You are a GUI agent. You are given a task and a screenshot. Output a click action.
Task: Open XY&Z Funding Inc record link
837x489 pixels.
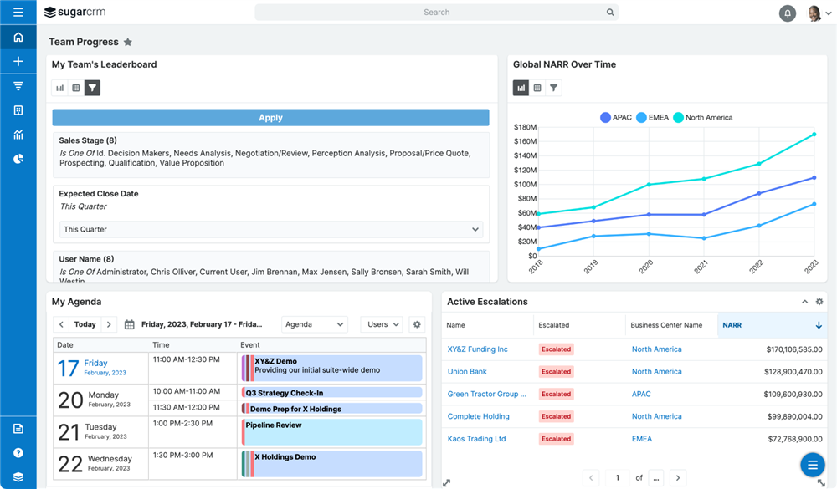(x=478, y=349)
